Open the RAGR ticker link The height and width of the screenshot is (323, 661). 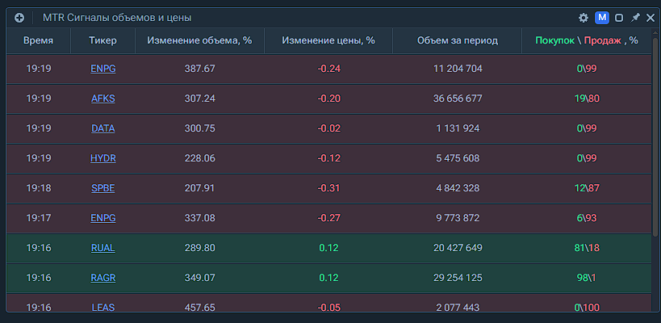[103, 278]
